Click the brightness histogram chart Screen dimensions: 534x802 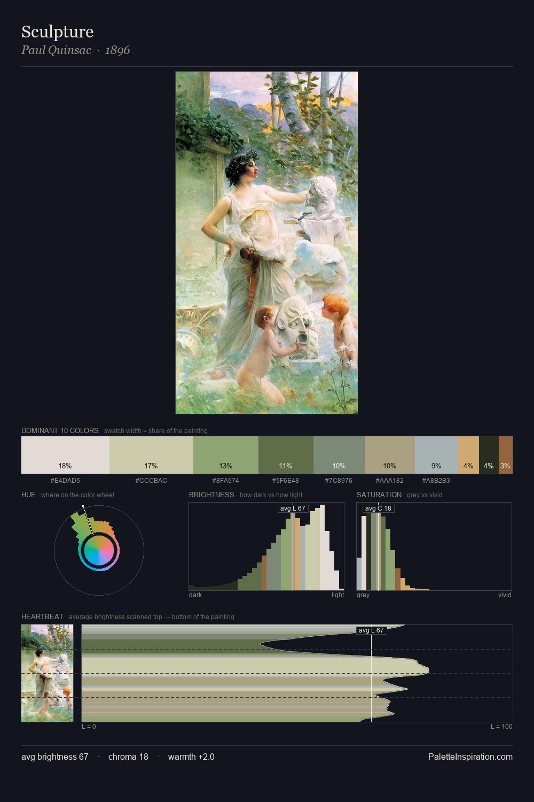pyautogui.click(x=266, y=546)
